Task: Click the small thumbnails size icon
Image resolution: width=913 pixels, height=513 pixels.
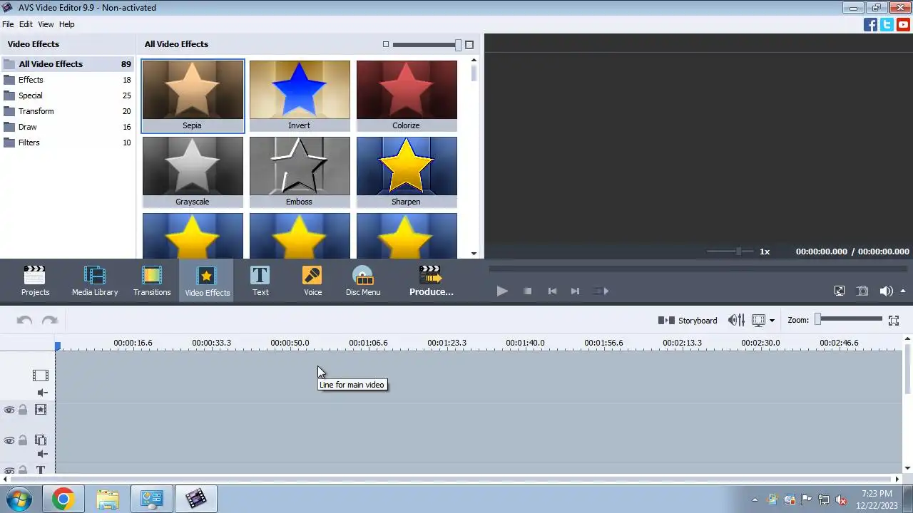Action: coord(386,44)
